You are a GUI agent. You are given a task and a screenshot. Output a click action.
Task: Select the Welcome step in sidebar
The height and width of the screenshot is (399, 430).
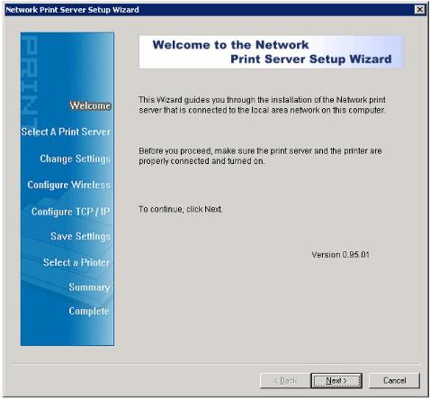[90, 105]
